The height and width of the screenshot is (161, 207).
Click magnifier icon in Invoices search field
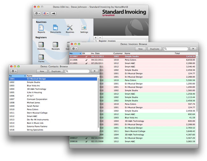(x=165, y=49)
